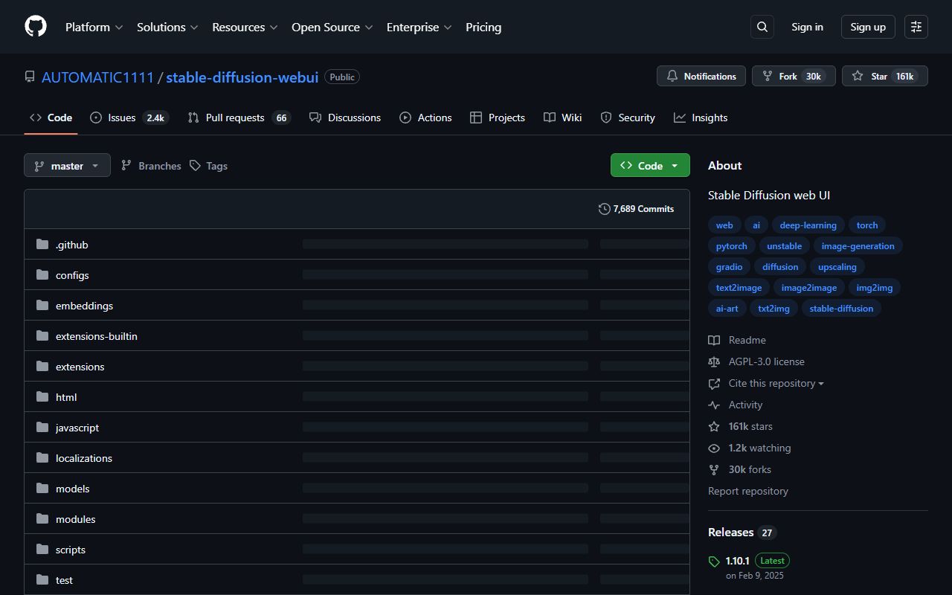Open the green Code dropdown
This screenshot has height=595, width=952.
649,165
